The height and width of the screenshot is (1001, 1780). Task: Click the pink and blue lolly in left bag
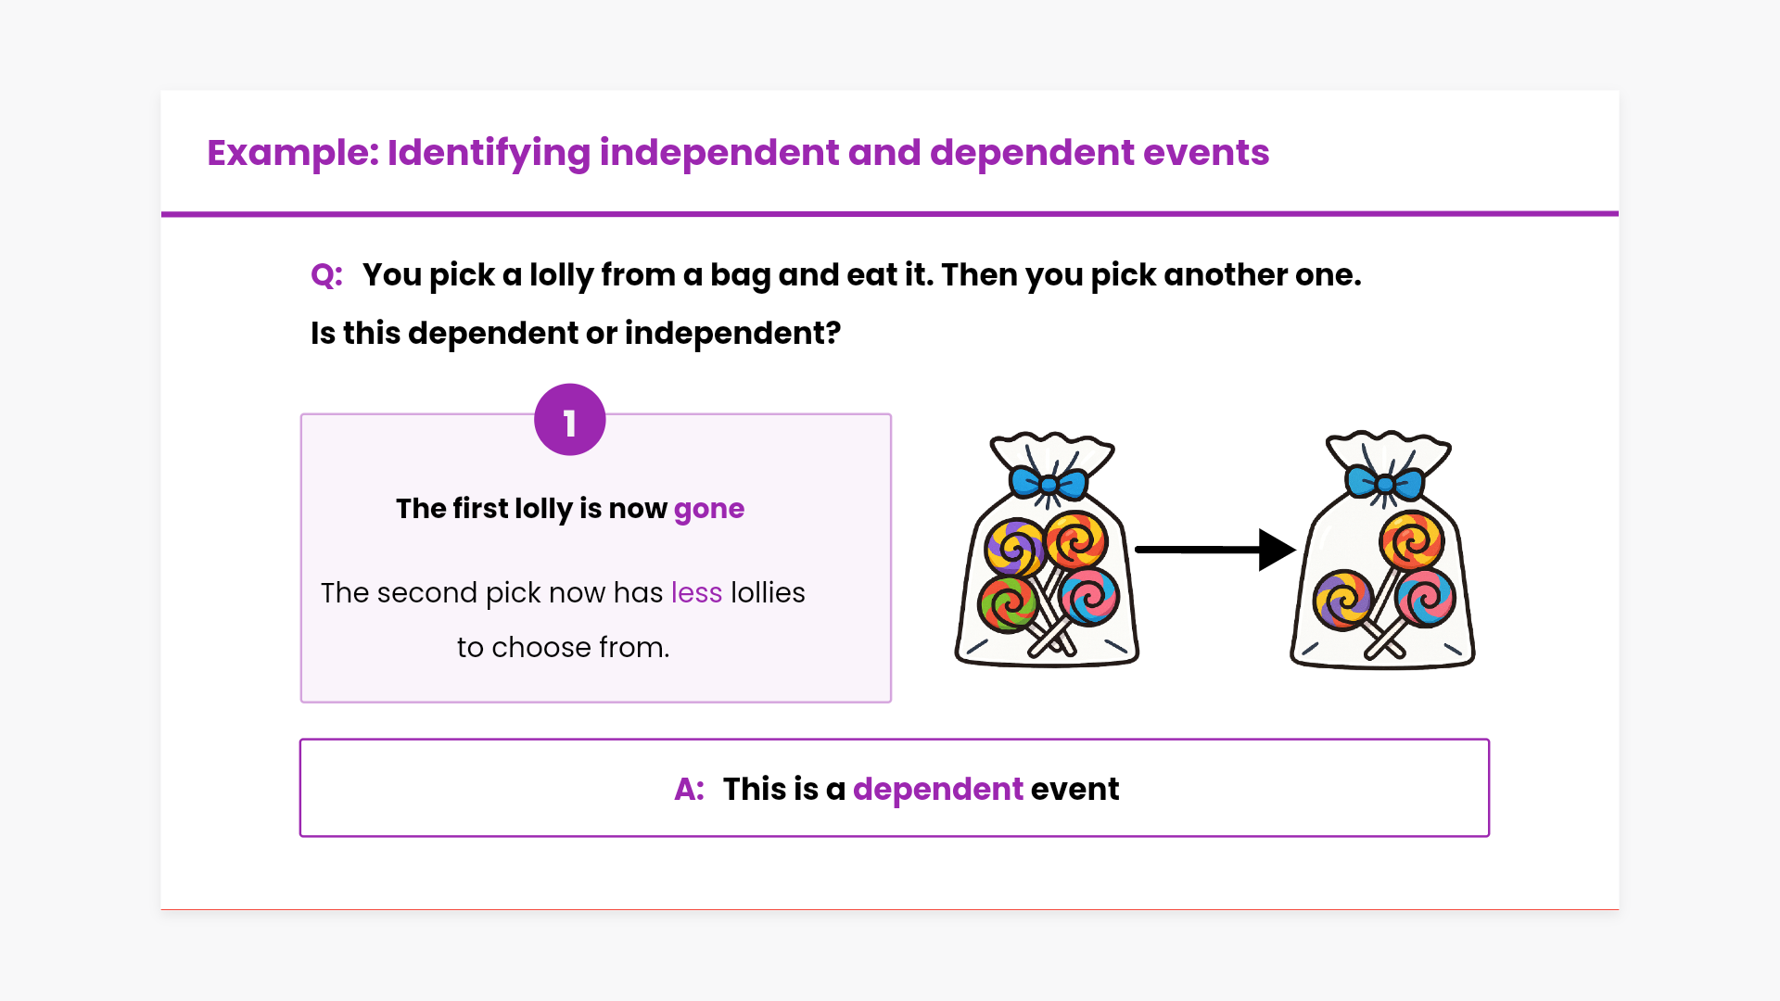coord(1089,596)
